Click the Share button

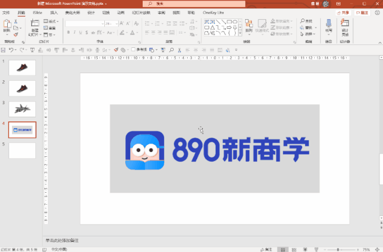click(343, 13)
